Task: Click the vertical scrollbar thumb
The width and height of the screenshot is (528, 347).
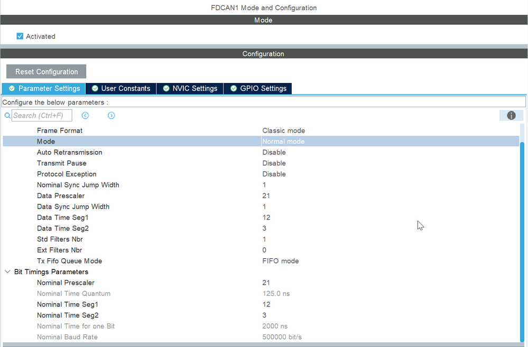Action: coord(522,242)
